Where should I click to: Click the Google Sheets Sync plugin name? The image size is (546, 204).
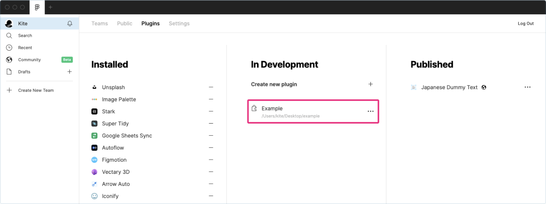(x=127, y=136)
